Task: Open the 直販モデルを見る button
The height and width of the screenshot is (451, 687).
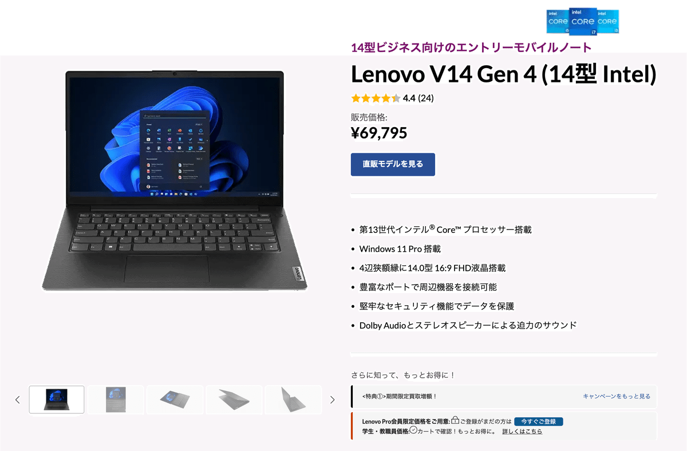Action: click(393, 164)
